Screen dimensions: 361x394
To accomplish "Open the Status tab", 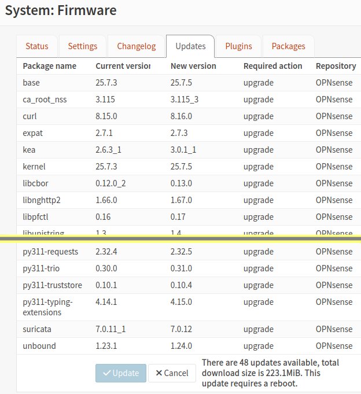I will [37, 46].
